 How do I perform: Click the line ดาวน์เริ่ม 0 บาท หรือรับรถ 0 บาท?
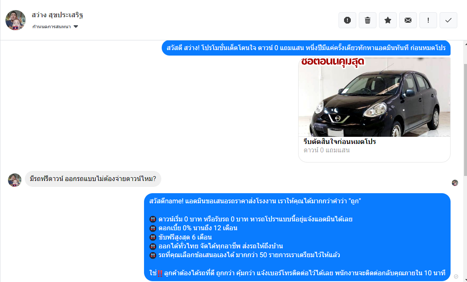(x=251, y=219)
